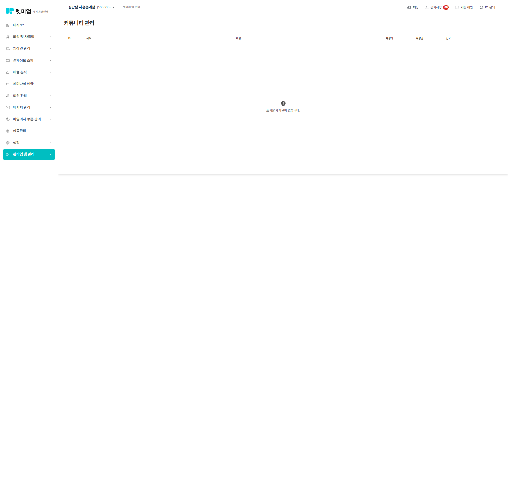Click the 매출 분석 chart icon
508x485 pixels.
[x=8, y=72]
